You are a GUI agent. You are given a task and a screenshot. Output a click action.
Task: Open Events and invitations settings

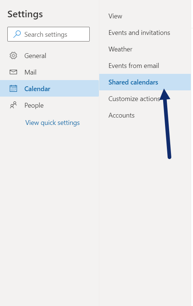coord(145,33)
